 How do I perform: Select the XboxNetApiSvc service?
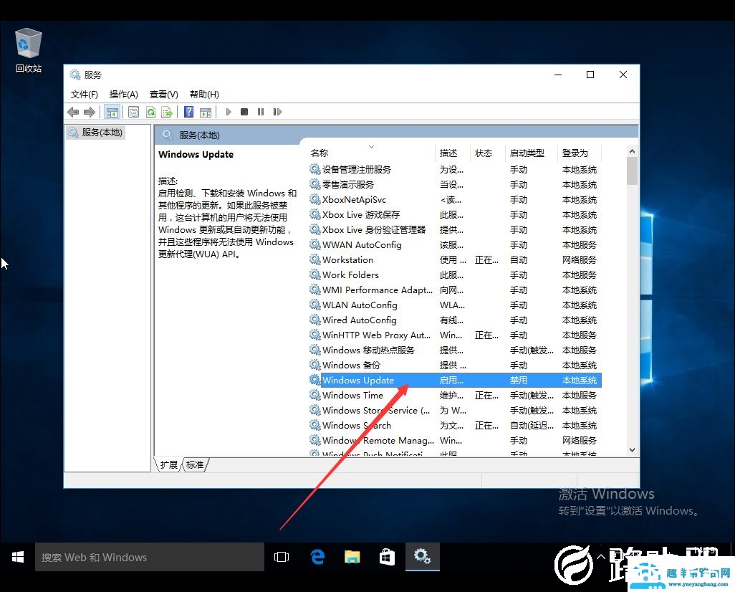455,200
